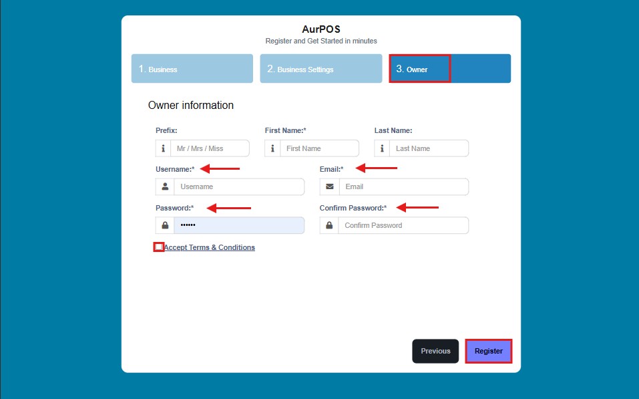
Task: Click into the Username input field
Action: [239, 186]
